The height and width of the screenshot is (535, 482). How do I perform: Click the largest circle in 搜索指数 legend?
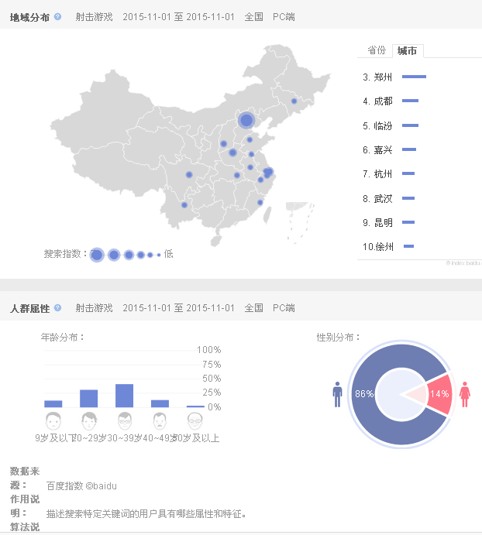click(97, 255)
